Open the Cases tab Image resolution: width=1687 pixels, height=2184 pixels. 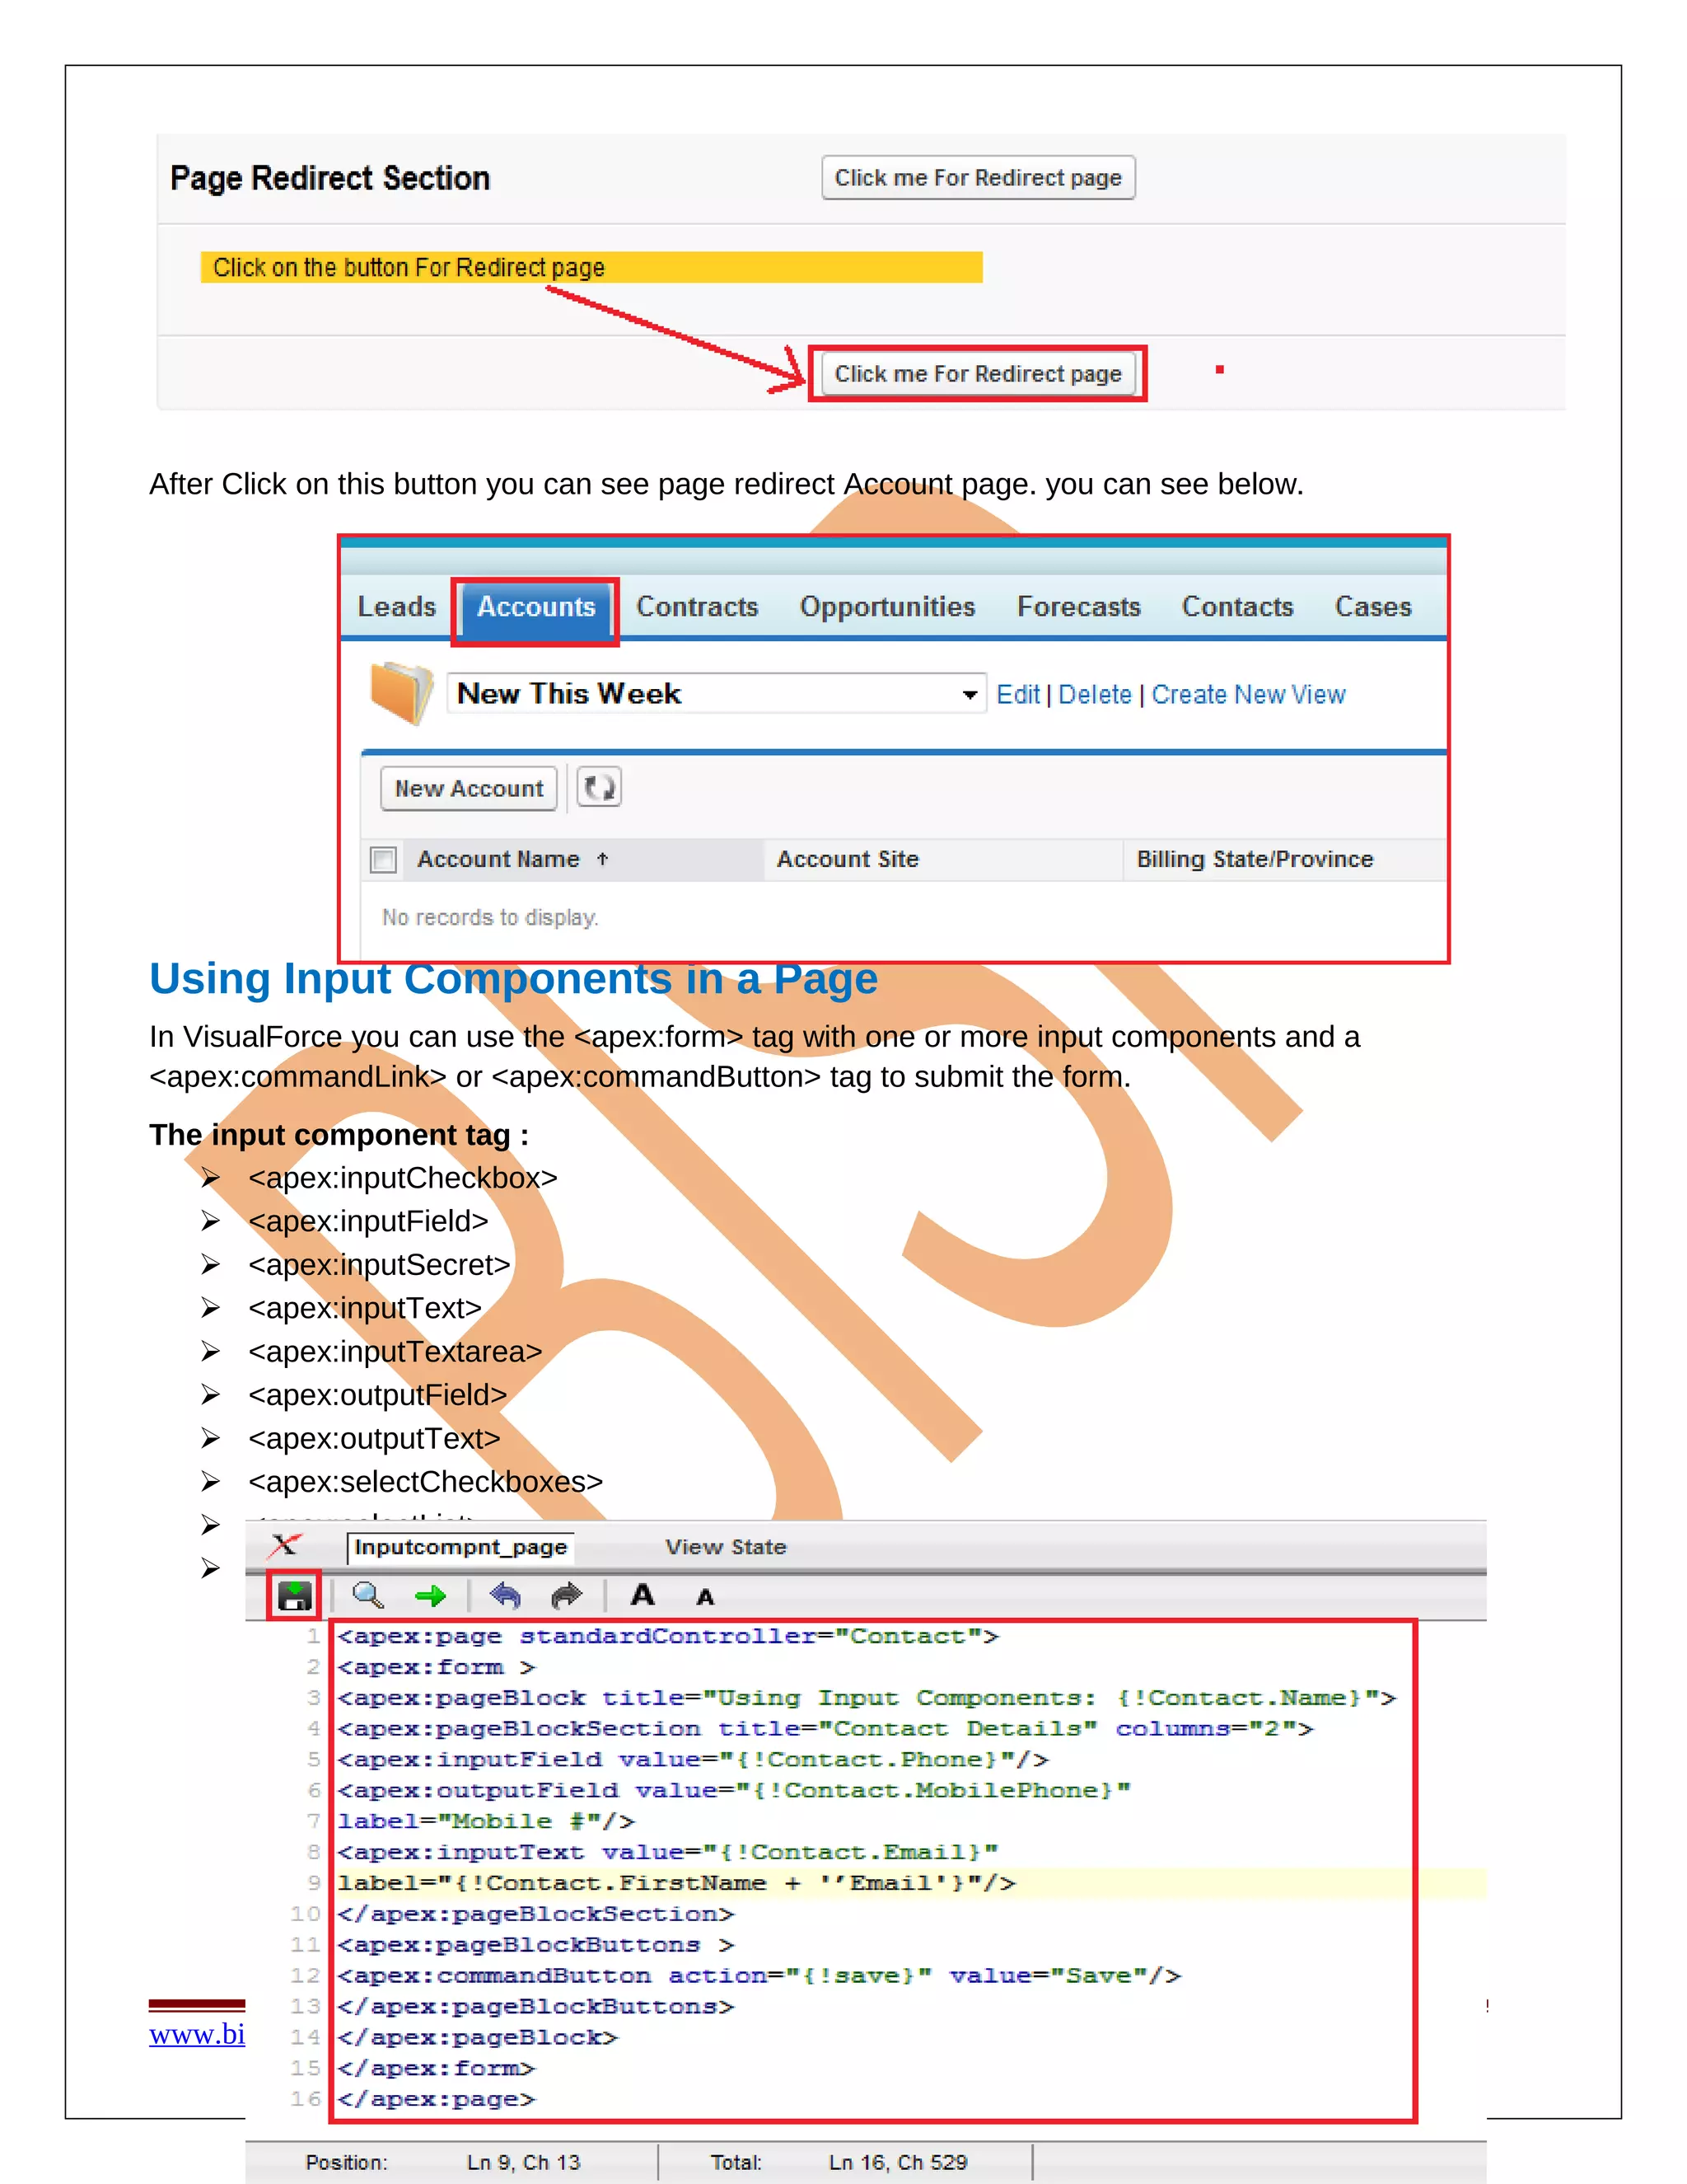[x=1373, y=606]
